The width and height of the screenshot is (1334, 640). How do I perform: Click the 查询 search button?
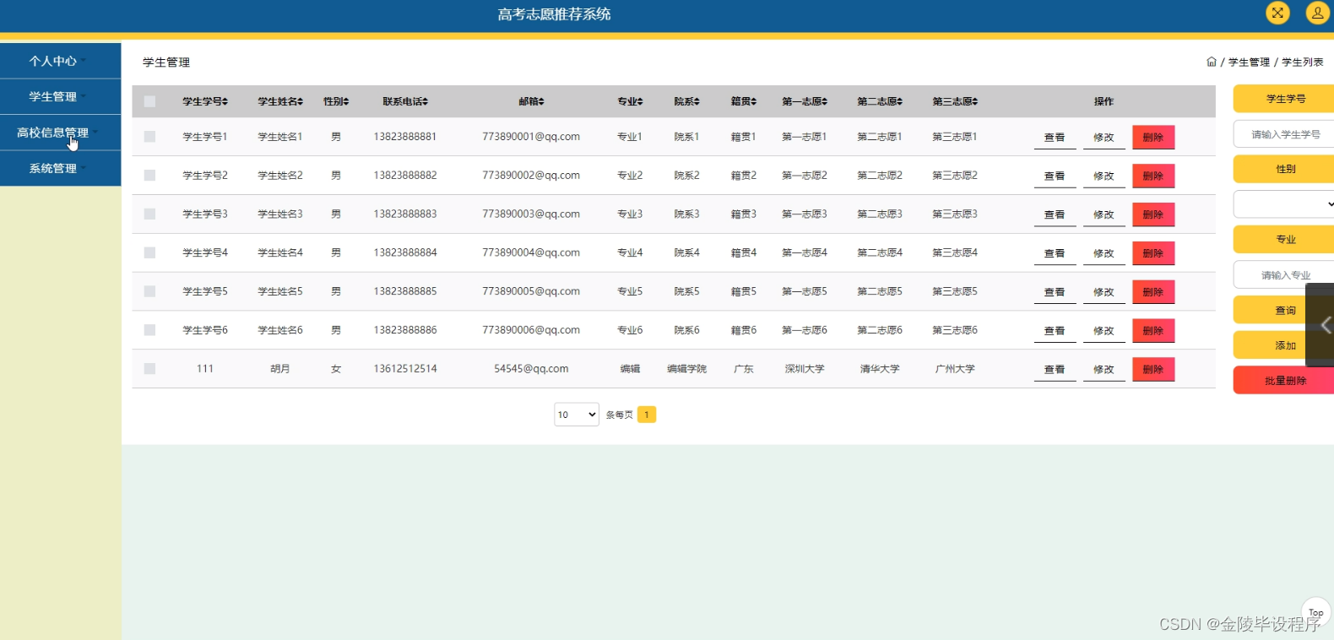pyautogui.click(x=1284, y=311)
